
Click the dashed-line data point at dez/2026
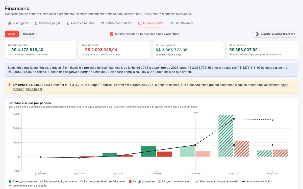[272, 120]
